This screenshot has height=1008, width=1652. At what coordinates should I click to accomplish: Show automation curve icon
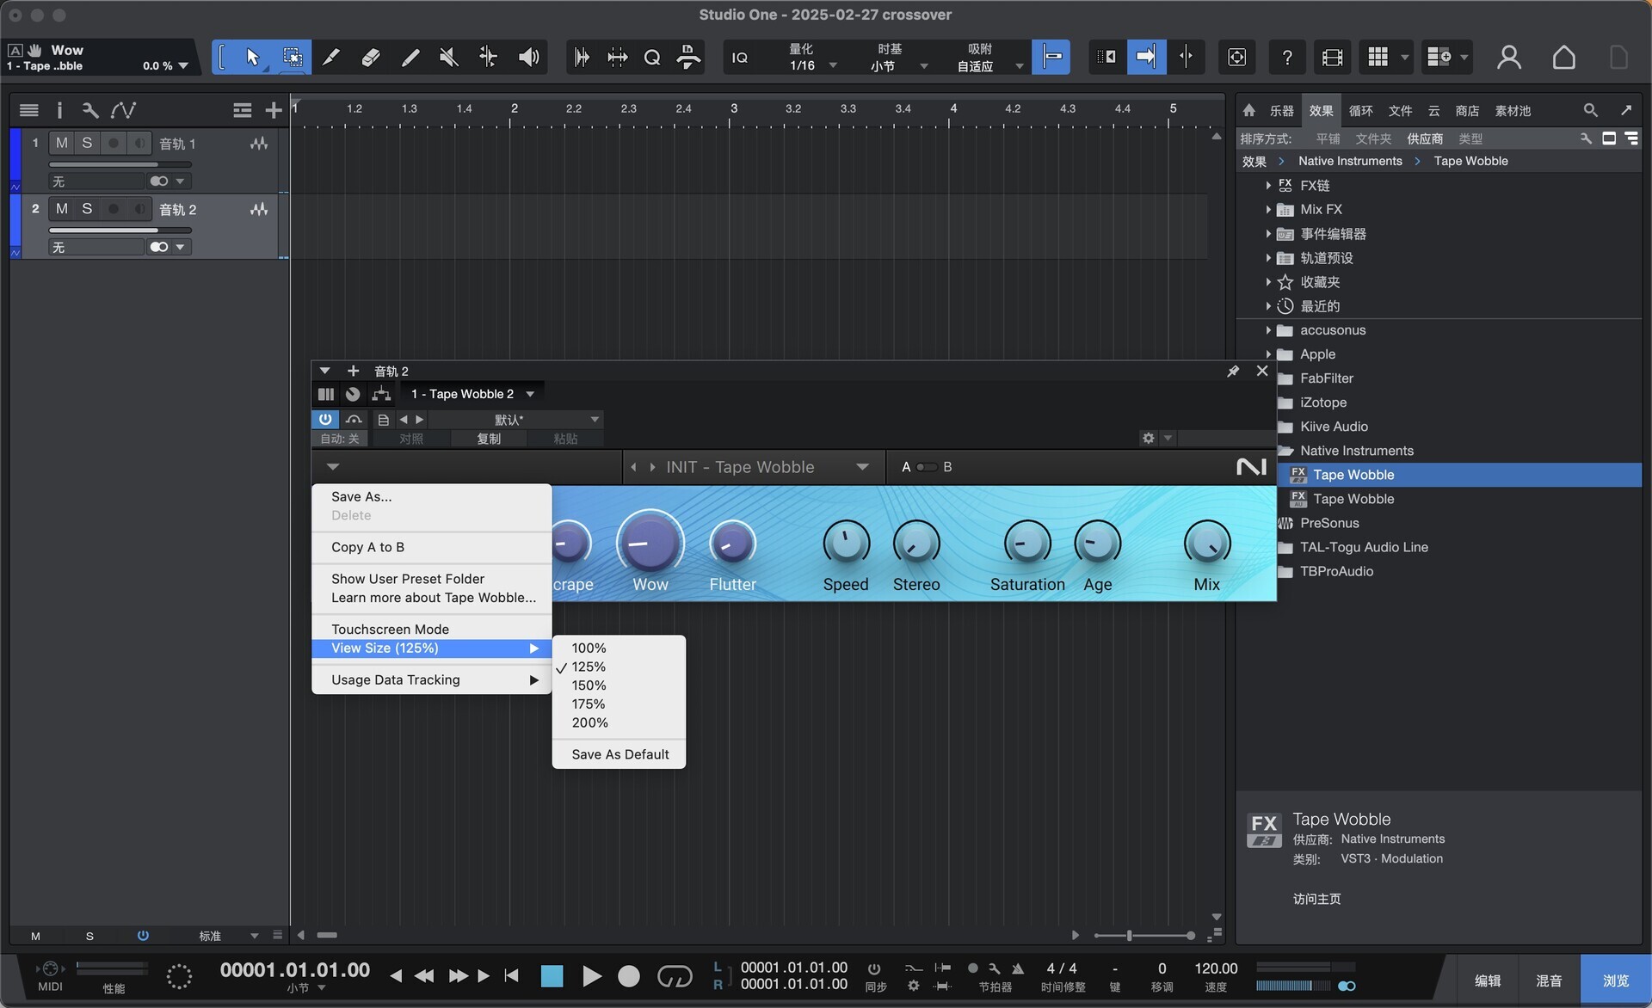pos(123,110)
